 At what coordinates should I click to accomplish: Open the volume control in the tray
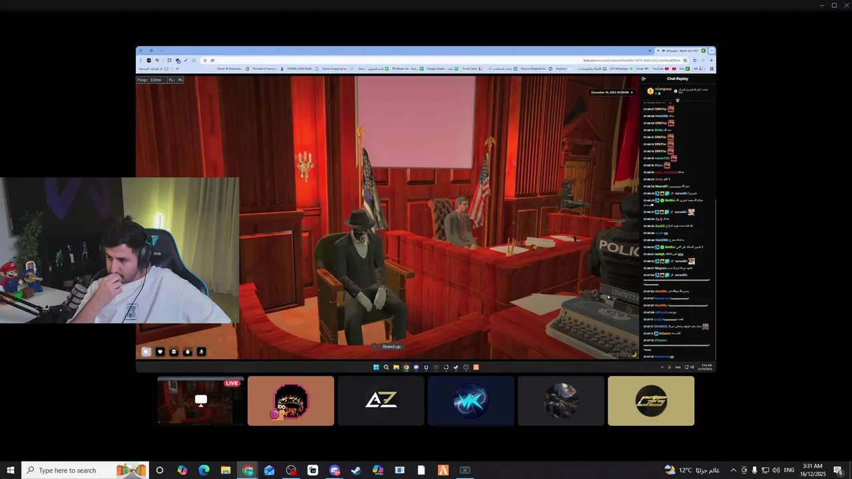[775, 470]
